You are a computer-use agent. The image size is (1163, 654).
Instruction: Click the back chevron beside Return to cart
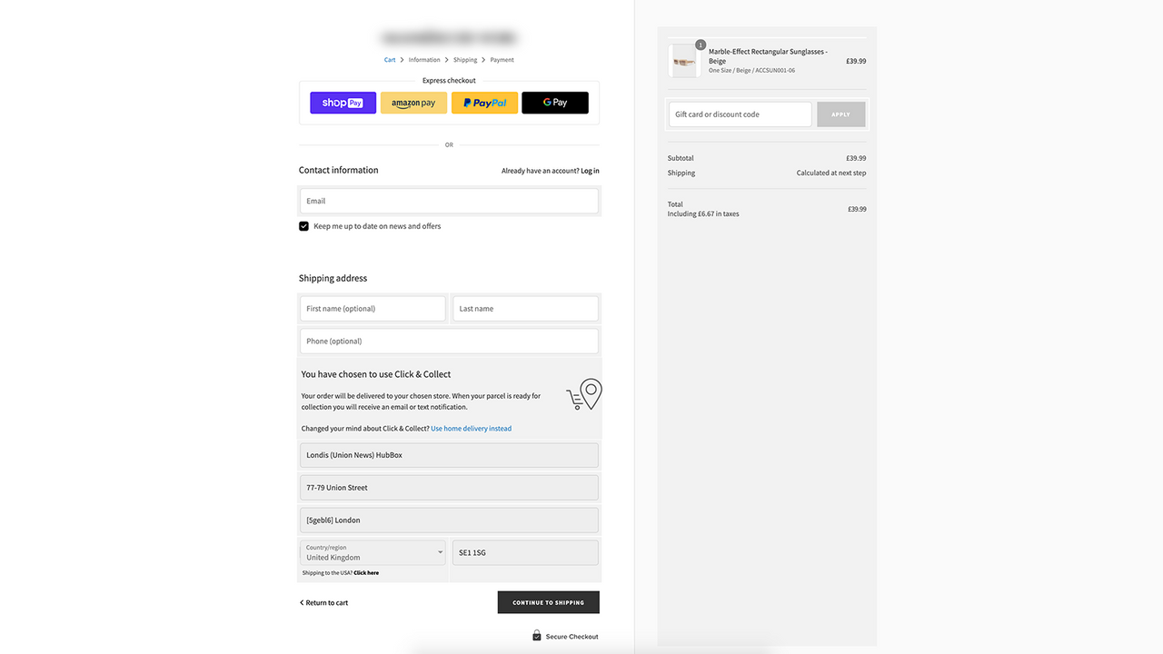(302, 602)
